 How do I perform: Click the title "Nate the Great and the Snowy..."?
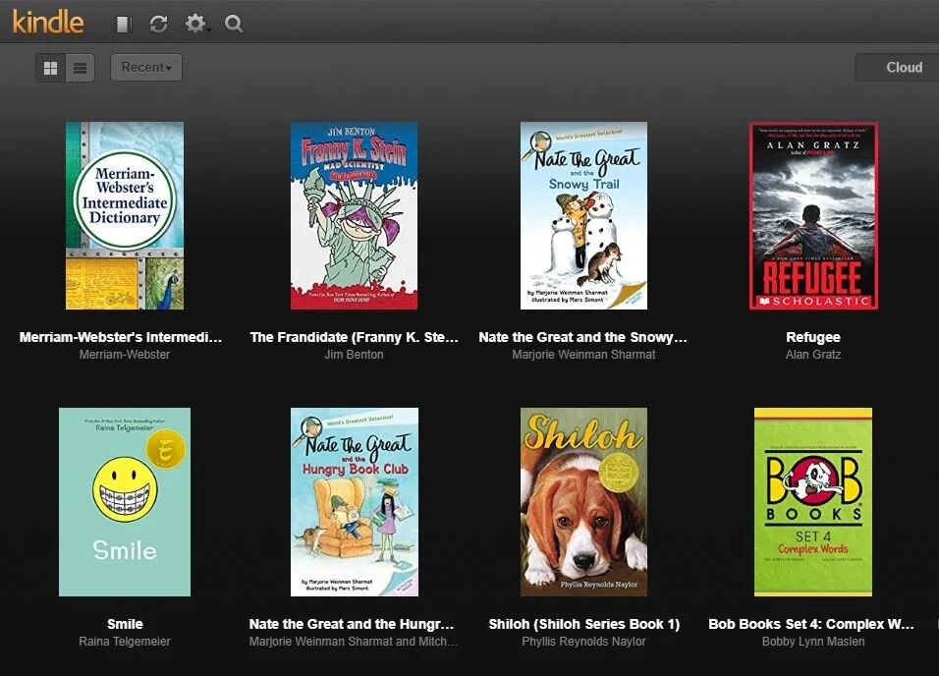(583, 337)
